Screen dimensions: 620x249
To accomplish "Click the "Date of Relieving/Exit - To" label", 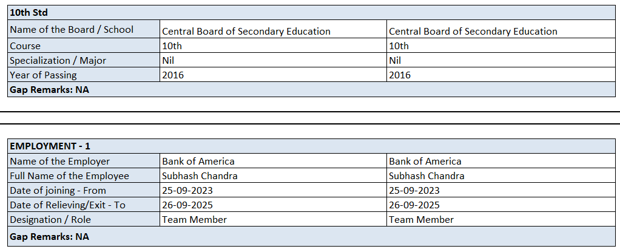I will coord(67,205).
